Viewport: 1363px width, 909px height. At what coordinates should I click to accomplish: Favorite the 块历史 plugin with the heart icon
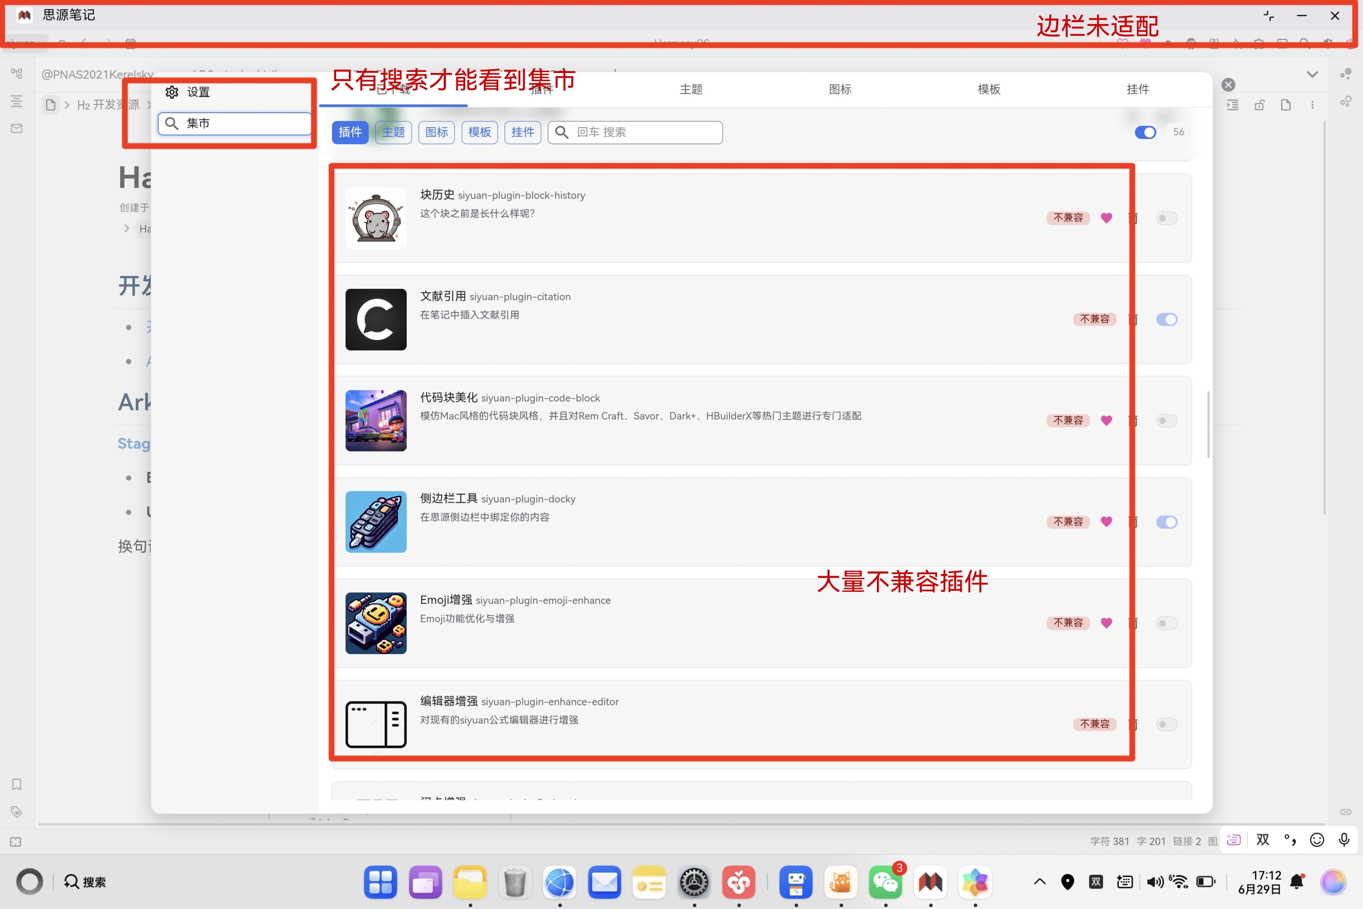[1107, 218]
